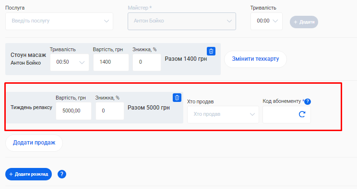Focus the Знижка field of Стоун масаж
Viewport: 357px width, 189px height.
pos(147,62)
